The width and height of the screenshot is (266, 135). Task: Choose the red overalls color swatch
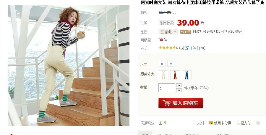tap(175, 75)
